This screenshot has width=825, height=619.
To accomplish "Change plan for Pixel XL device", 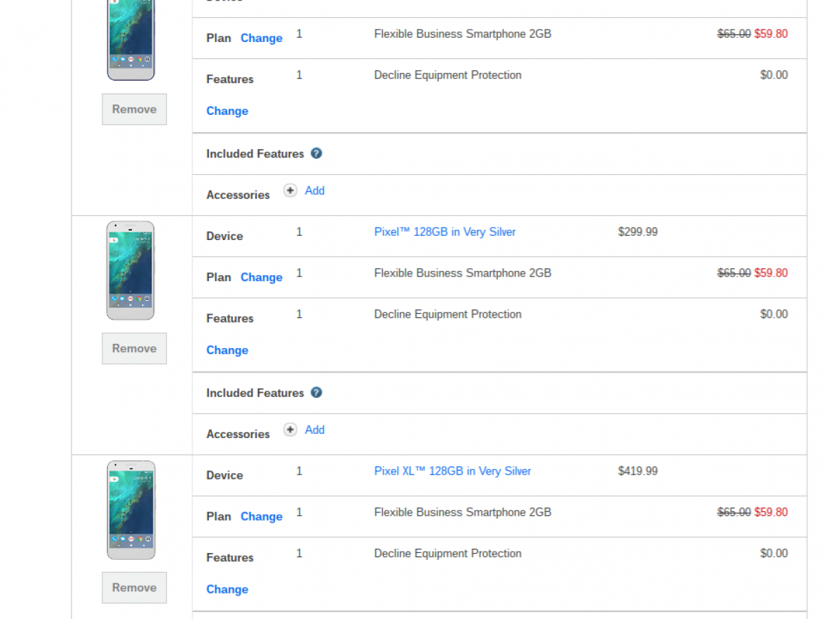I will [261, 517].
